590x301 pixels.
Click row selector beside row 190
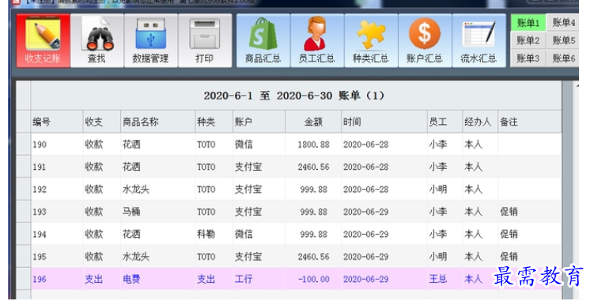23,145
